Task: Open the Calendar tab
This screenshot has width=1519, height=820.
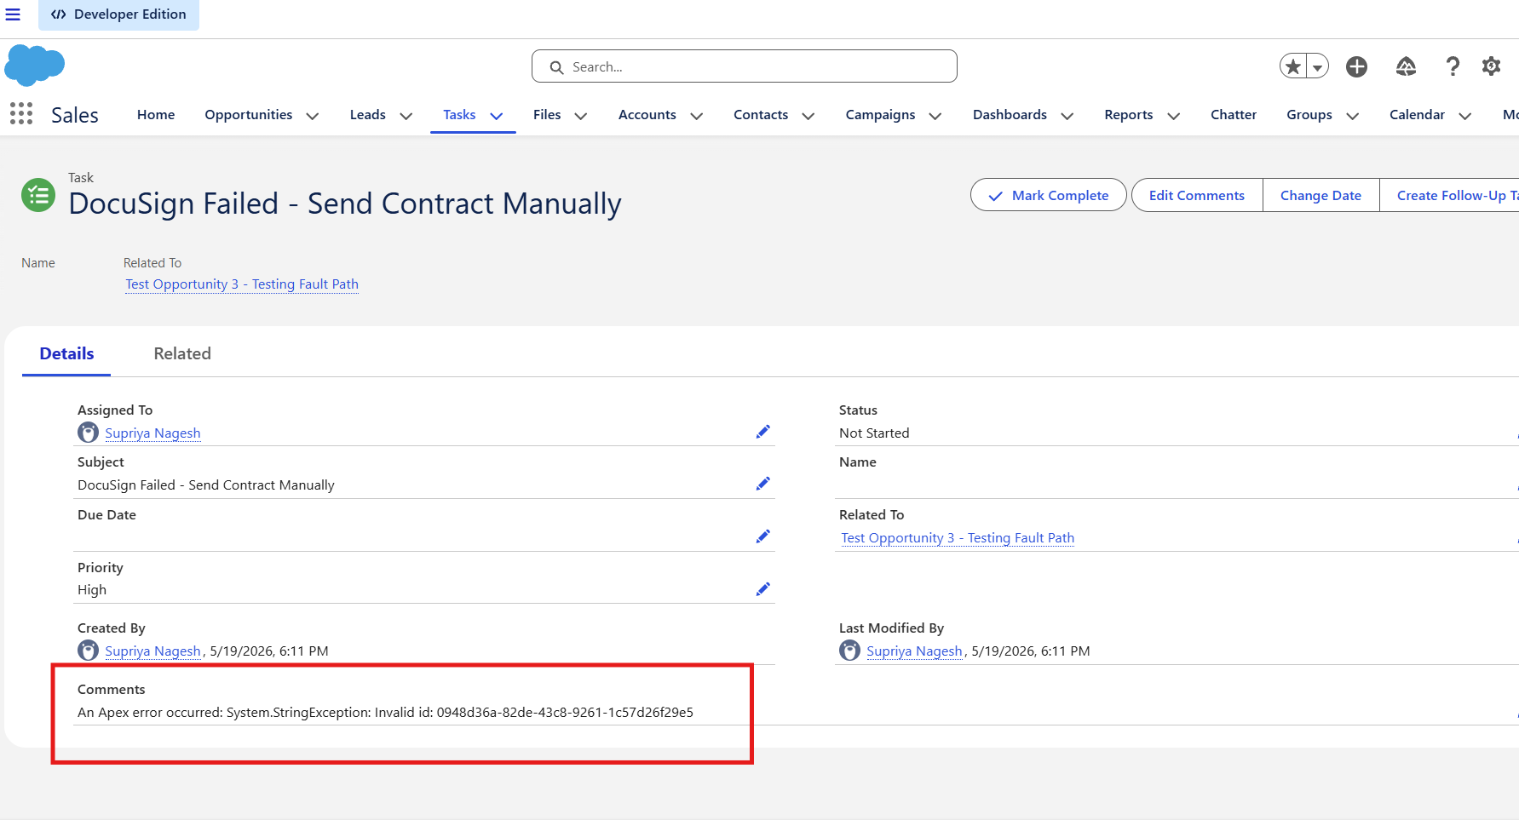Action: click(1417, 115)
